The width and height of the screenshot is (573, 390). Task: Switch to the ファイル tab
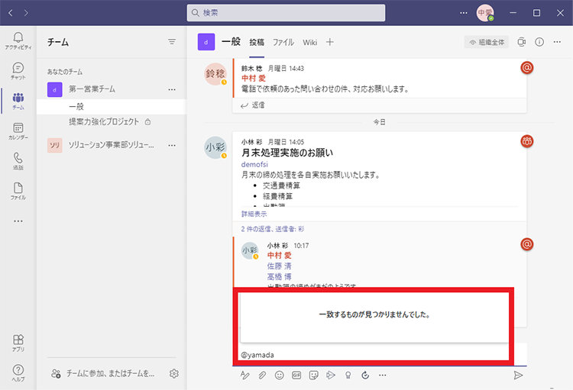[x=283, y=43]
